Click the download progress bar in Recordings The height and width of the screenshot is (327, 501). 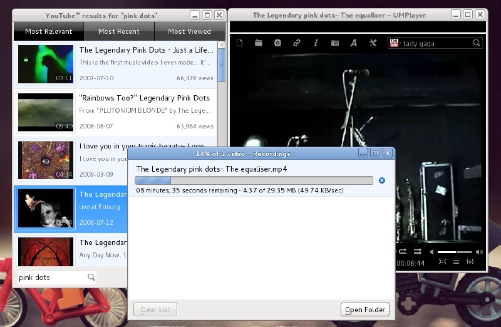(254, 180)
